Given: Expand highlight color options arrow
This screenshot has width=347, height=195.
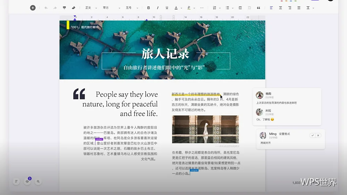Looking at the screenshot, I should click(x=194, y=8).
